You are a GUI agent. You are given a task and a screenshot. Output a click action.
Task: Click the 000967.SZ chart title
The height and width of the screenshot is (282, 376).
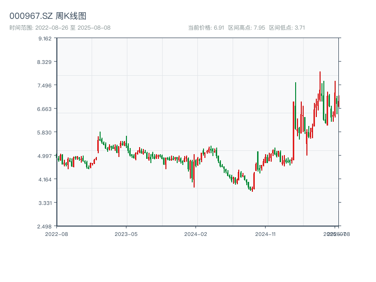tap(48, 16)
